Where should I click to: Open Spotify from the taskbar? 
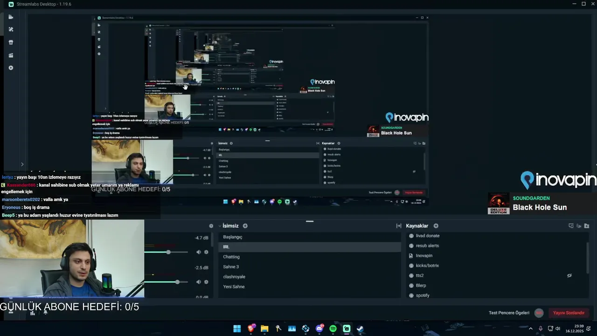[333, 329]
